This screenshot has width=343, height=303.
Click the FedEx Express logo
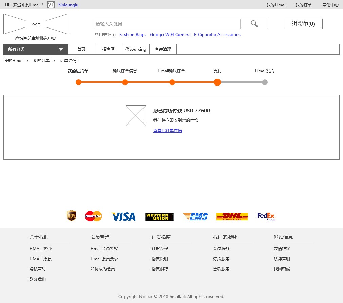(x=266, y=216)
